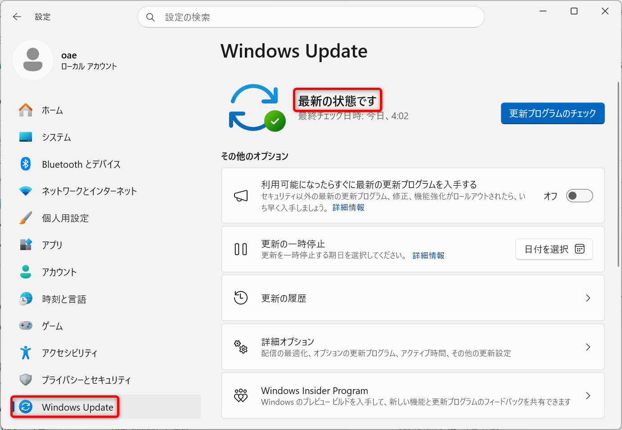Click the calendar icon in 日付を選択
Screen dimensions: 622x430
tap(580, 249)
